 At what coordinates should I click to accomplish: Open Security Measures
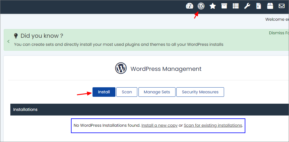pos(200,92)
